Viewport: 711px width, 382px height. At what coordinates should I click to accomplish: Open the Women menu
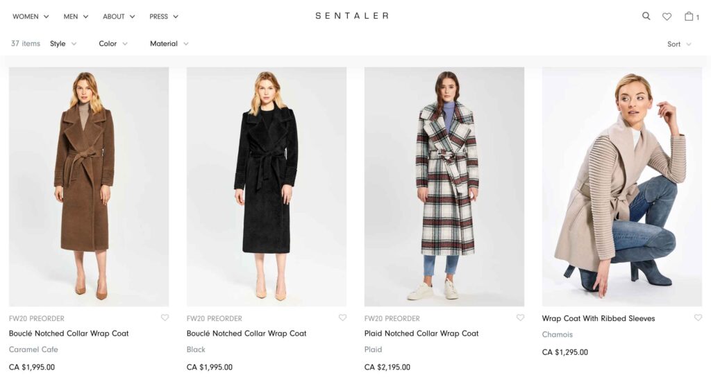click(x=31, y=17)
